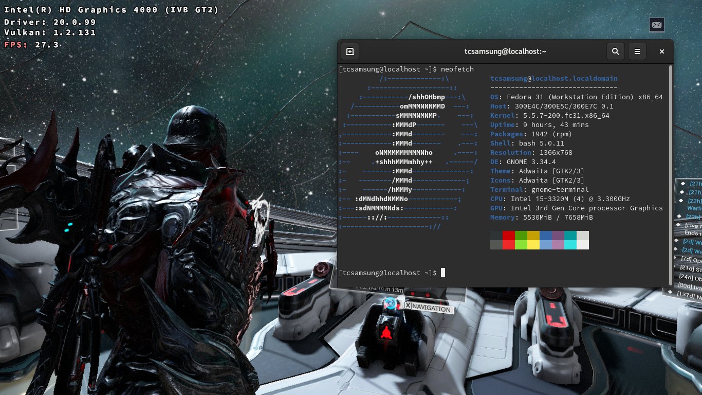Open the [21d] entry in game list
This screenshot has height=395, width=702.
[x=690, y=268]
